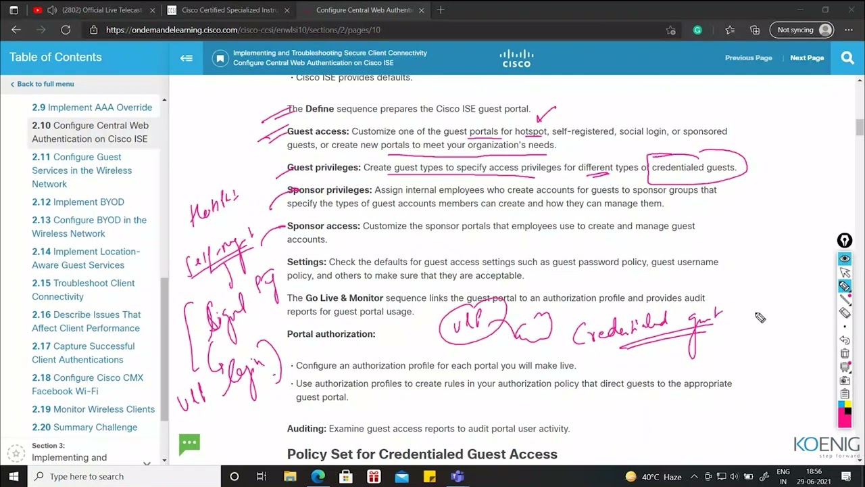Open section 2.11 Configure Guest Services
Image resolution: width=865 pixels, height=487 pixels.
coord(82,170)
